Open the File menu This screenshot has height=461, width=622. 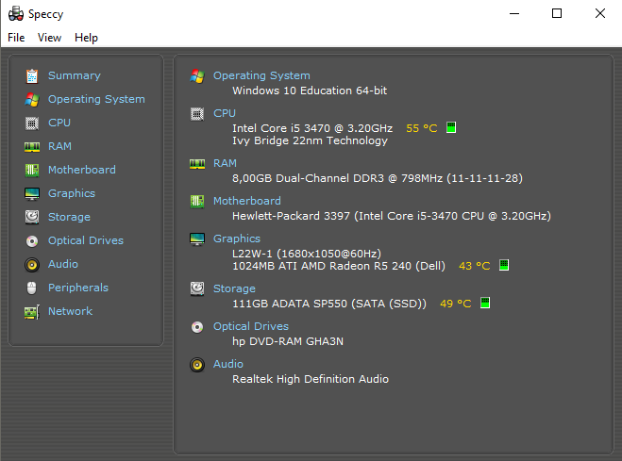(x=16, y=38)
